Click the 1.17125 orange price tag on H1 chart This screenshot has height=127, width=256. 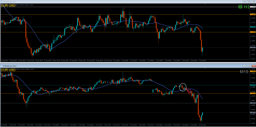(253, 32)
